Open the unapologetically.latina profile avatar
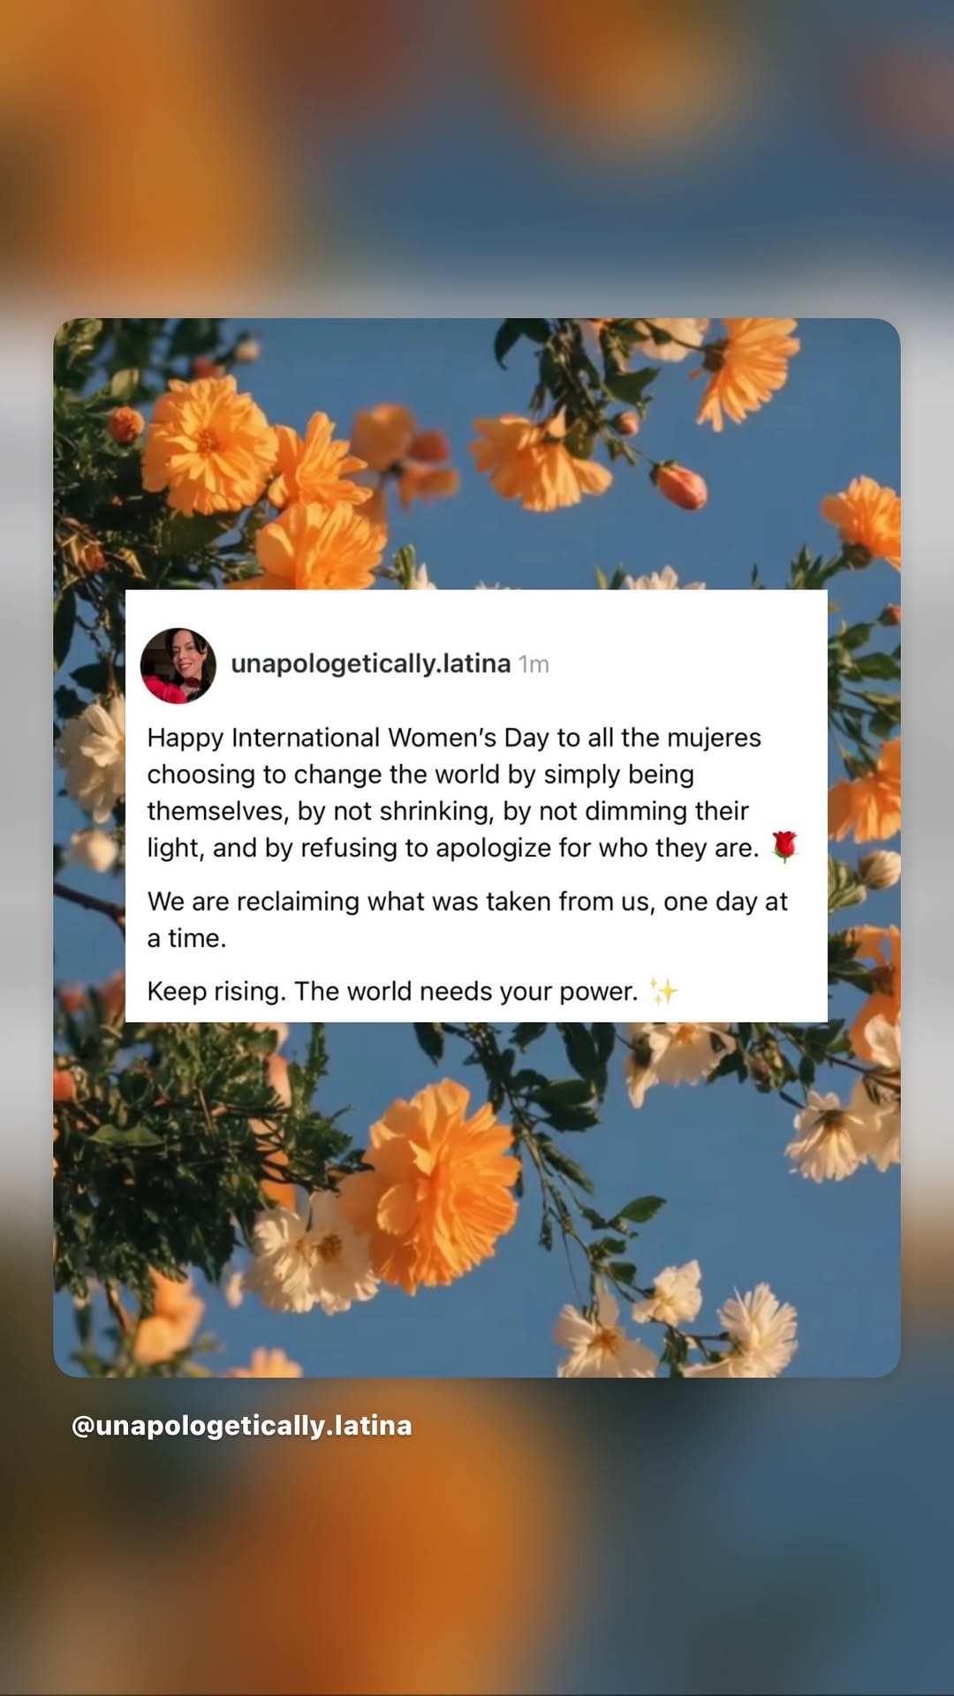This screenshot has height=1696, width=954. pos(178,665)
